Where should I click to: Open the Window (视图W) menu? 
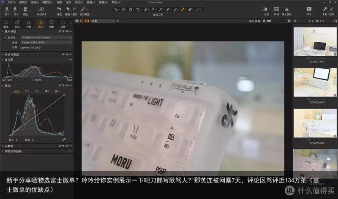(104, 3)
